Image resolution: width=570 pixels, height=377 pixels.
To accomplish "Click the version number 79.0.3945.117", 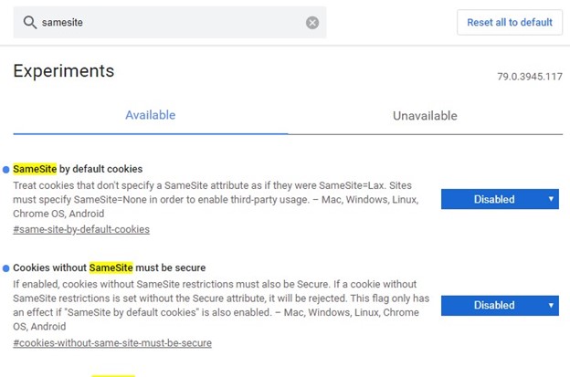I will (x=530, y=77).
